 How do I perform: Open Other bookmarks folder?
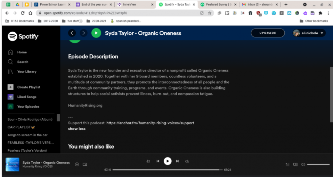314,21
